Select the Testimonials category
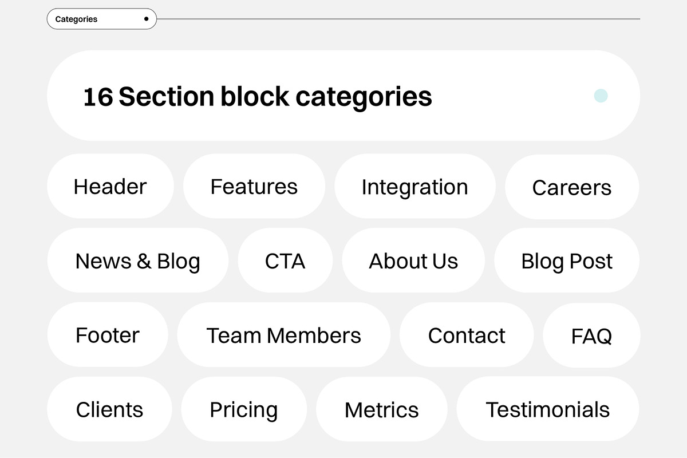The width and height of the screenshot is (687, 458). [547, 409]
